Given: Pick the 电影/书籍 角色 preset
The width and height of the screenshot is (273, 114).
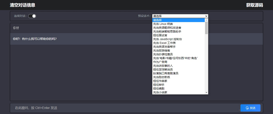Looking at the screenshot, I should coord(178,58).
